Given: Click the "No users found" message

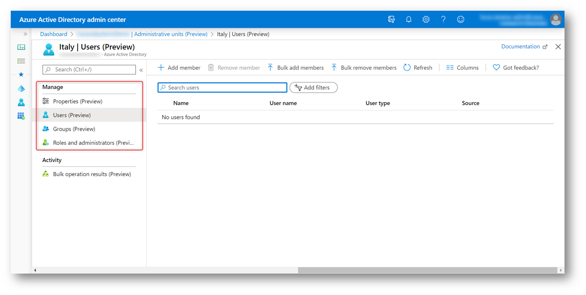Looking at the screenshot, I should coord(181,117).
